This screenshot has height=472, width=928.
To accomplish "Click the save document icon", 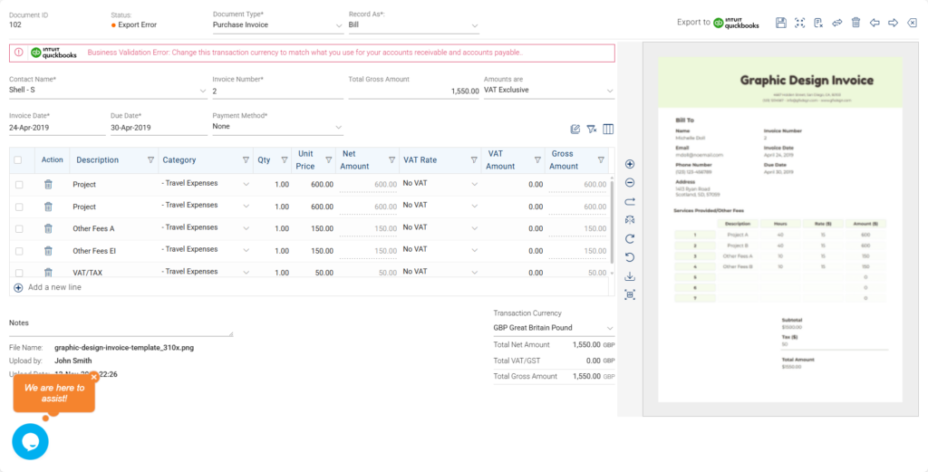I will tap(781, 23).
